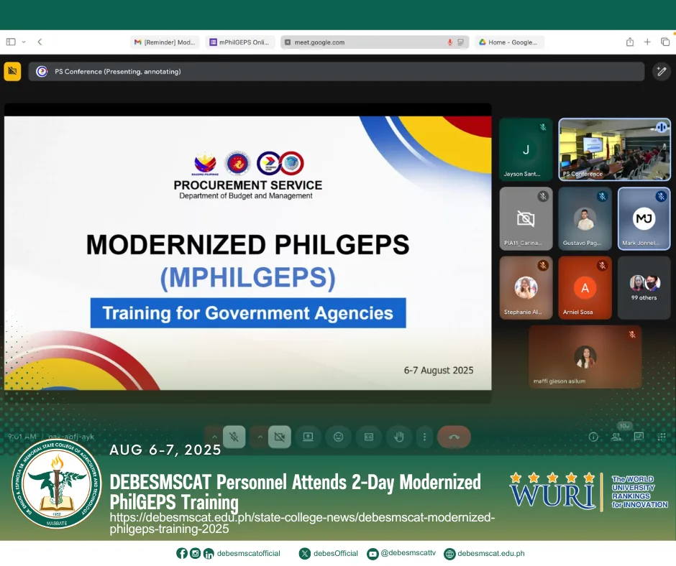
Task: Click the red microphone indicator in the address bar
Action: click(x=449, y=42)
